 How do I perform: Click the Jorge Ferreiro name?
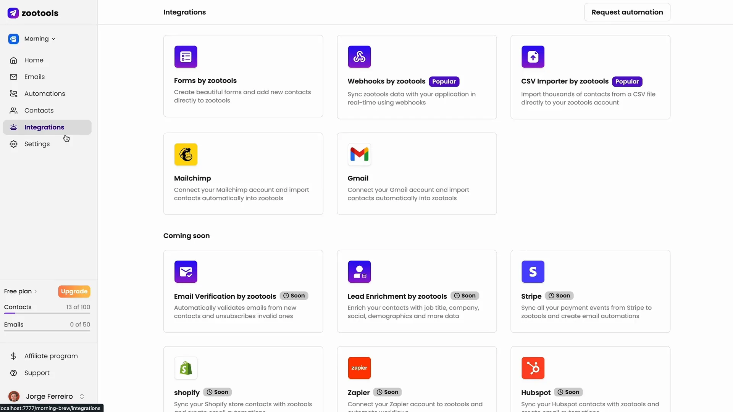[49, 396]
